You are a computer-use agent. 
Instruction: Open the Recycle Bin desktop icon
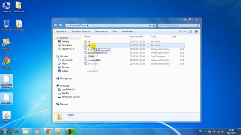pos(6,25)
